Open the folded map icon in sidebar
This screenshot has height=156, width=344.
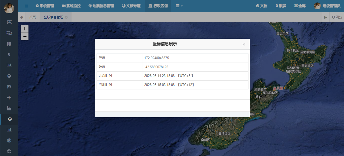(x=9, y=44)
